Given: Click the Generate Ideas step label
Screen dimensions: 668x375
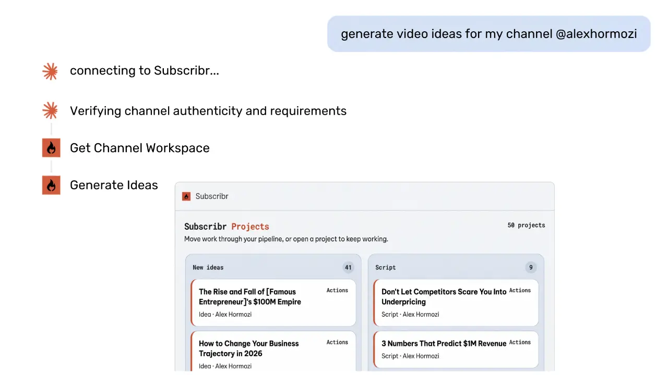Looking at the screenshot, I should click(x=114, y=185).
